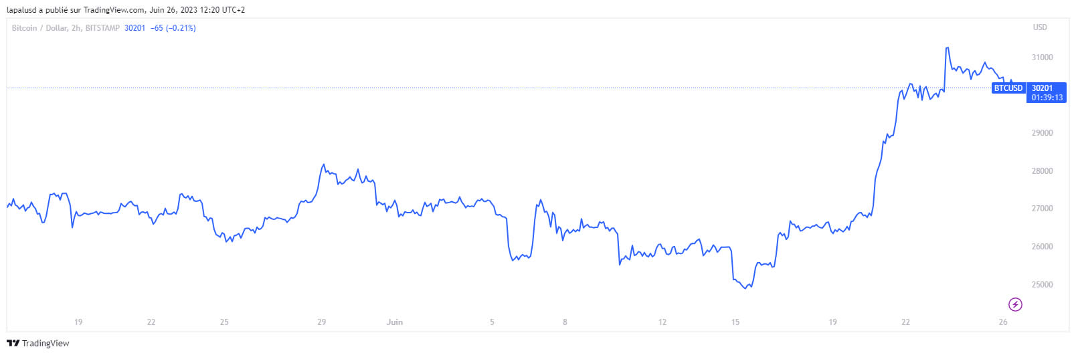Click the 27000 price axis label
1076x355 pixels.
(x=1042, y=209)
